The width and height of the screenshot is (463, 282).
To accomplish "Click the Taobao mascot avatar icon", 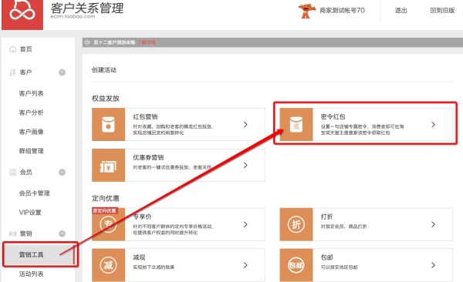I will [306, 11].
